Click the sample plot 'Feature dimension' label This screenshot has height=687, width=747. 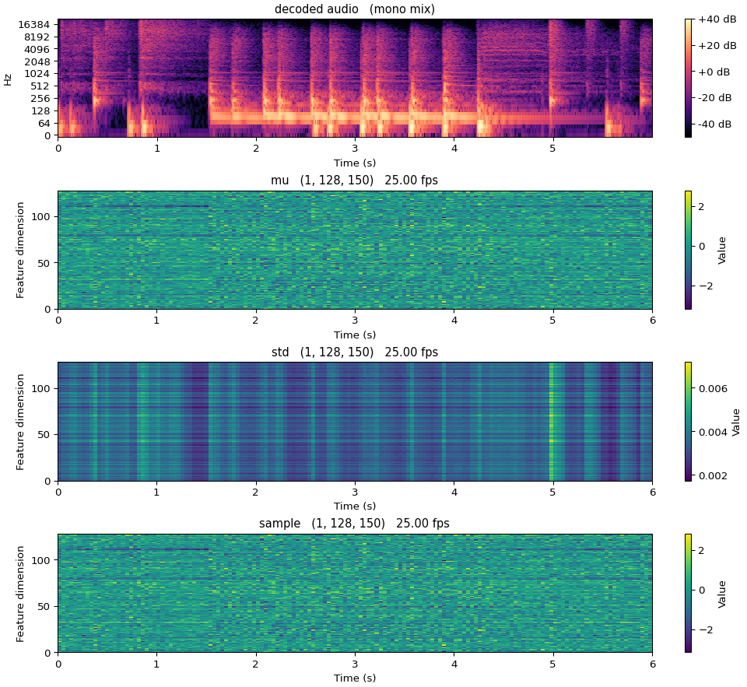tap(20, 593)
